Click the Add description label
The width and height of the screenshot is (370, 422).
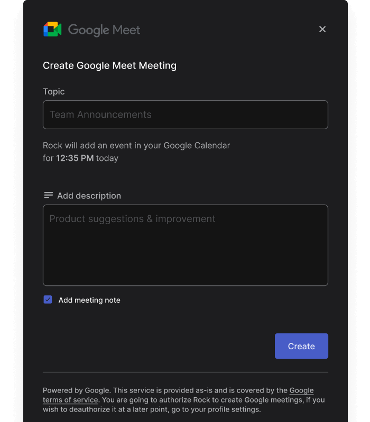89,196
